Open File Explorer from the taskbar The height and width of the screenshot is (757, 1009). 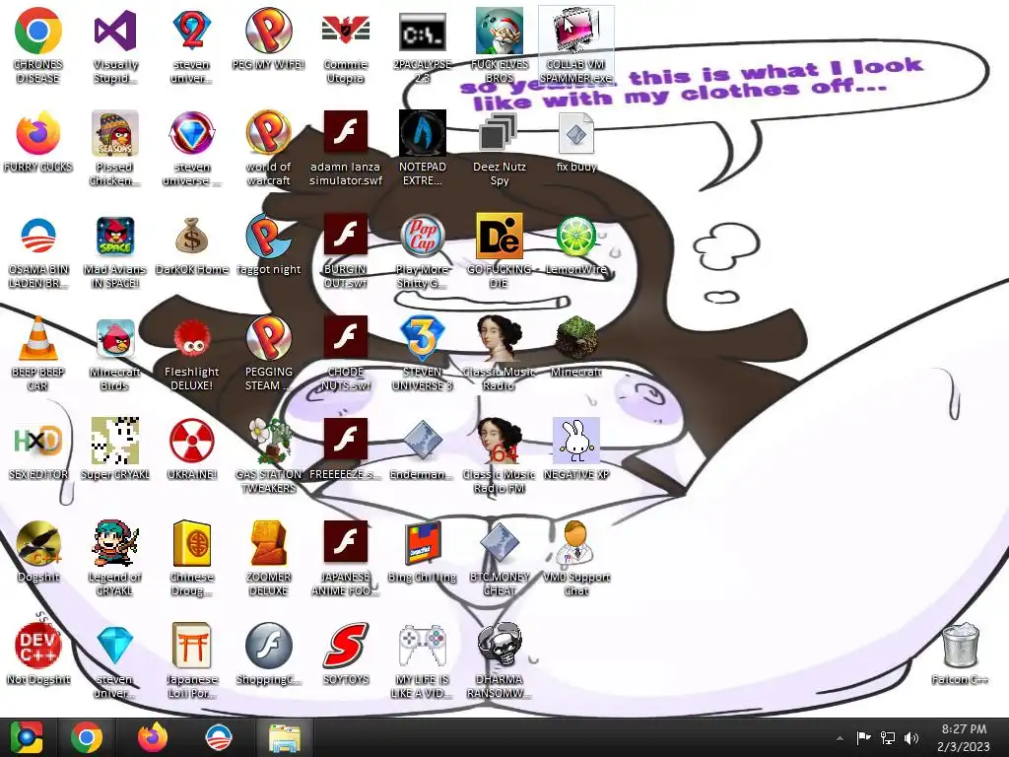coord(284,737)
